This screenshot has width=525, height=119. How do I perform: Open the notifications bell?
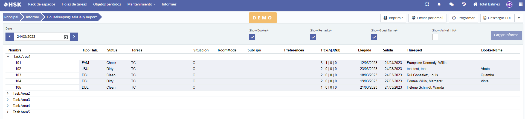tap(439, 4)
